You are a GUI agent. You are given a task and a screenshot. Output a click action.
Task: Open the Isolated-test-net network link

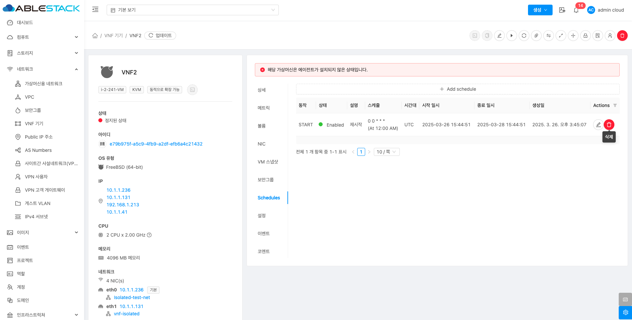132,297
